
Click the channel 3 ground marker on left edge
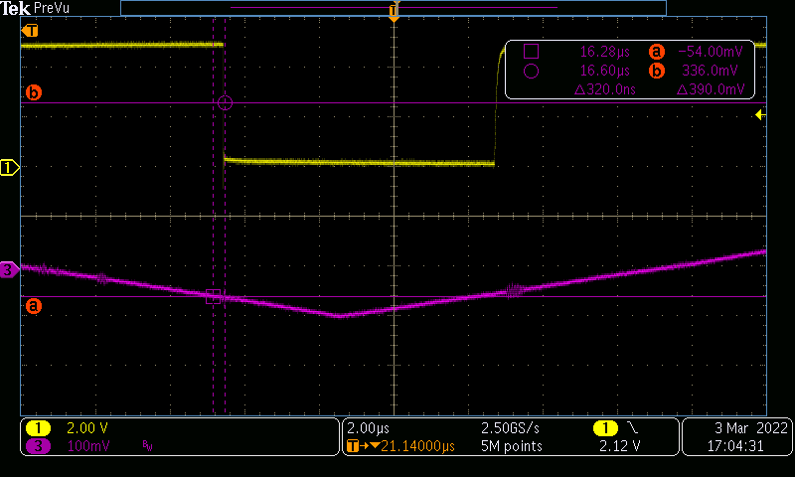(9, 269)
